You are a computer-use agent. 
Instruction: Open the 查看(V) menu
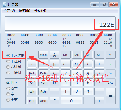[x=9, y=11]
